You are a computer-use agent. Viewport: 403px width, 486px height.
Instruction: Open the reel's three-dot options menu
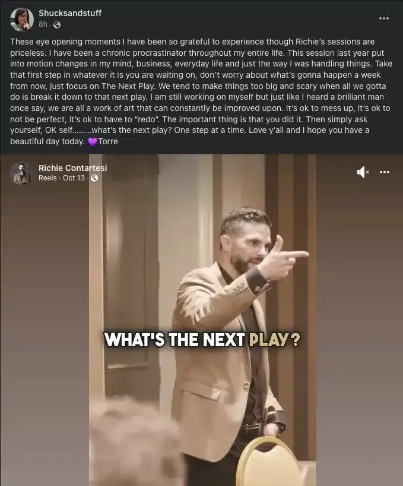385,172
